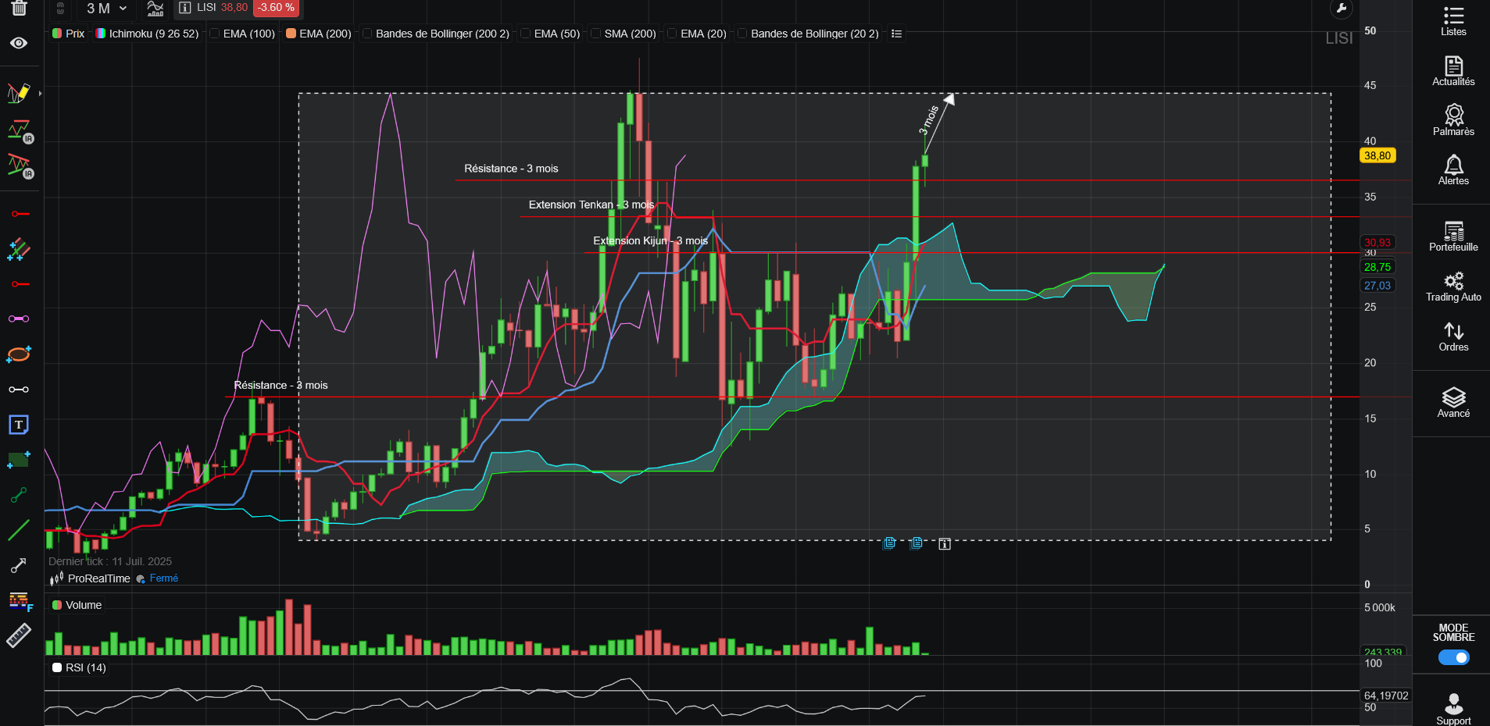Open the Palmarès rankings
This screenshot has width=1490, height=726.
tap(1453, 121)
